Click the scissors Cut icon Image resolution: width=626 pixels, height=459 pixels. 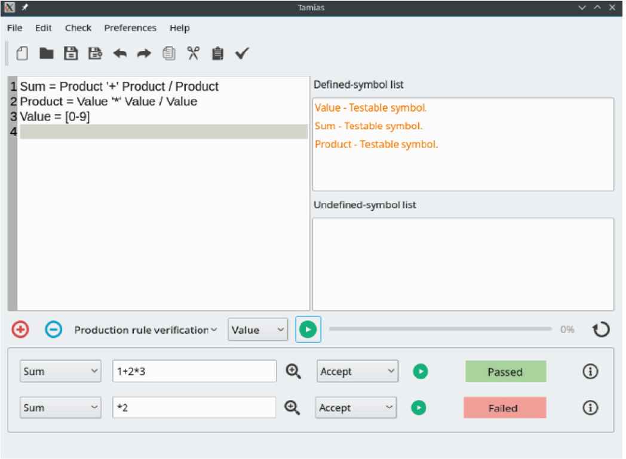192,54
